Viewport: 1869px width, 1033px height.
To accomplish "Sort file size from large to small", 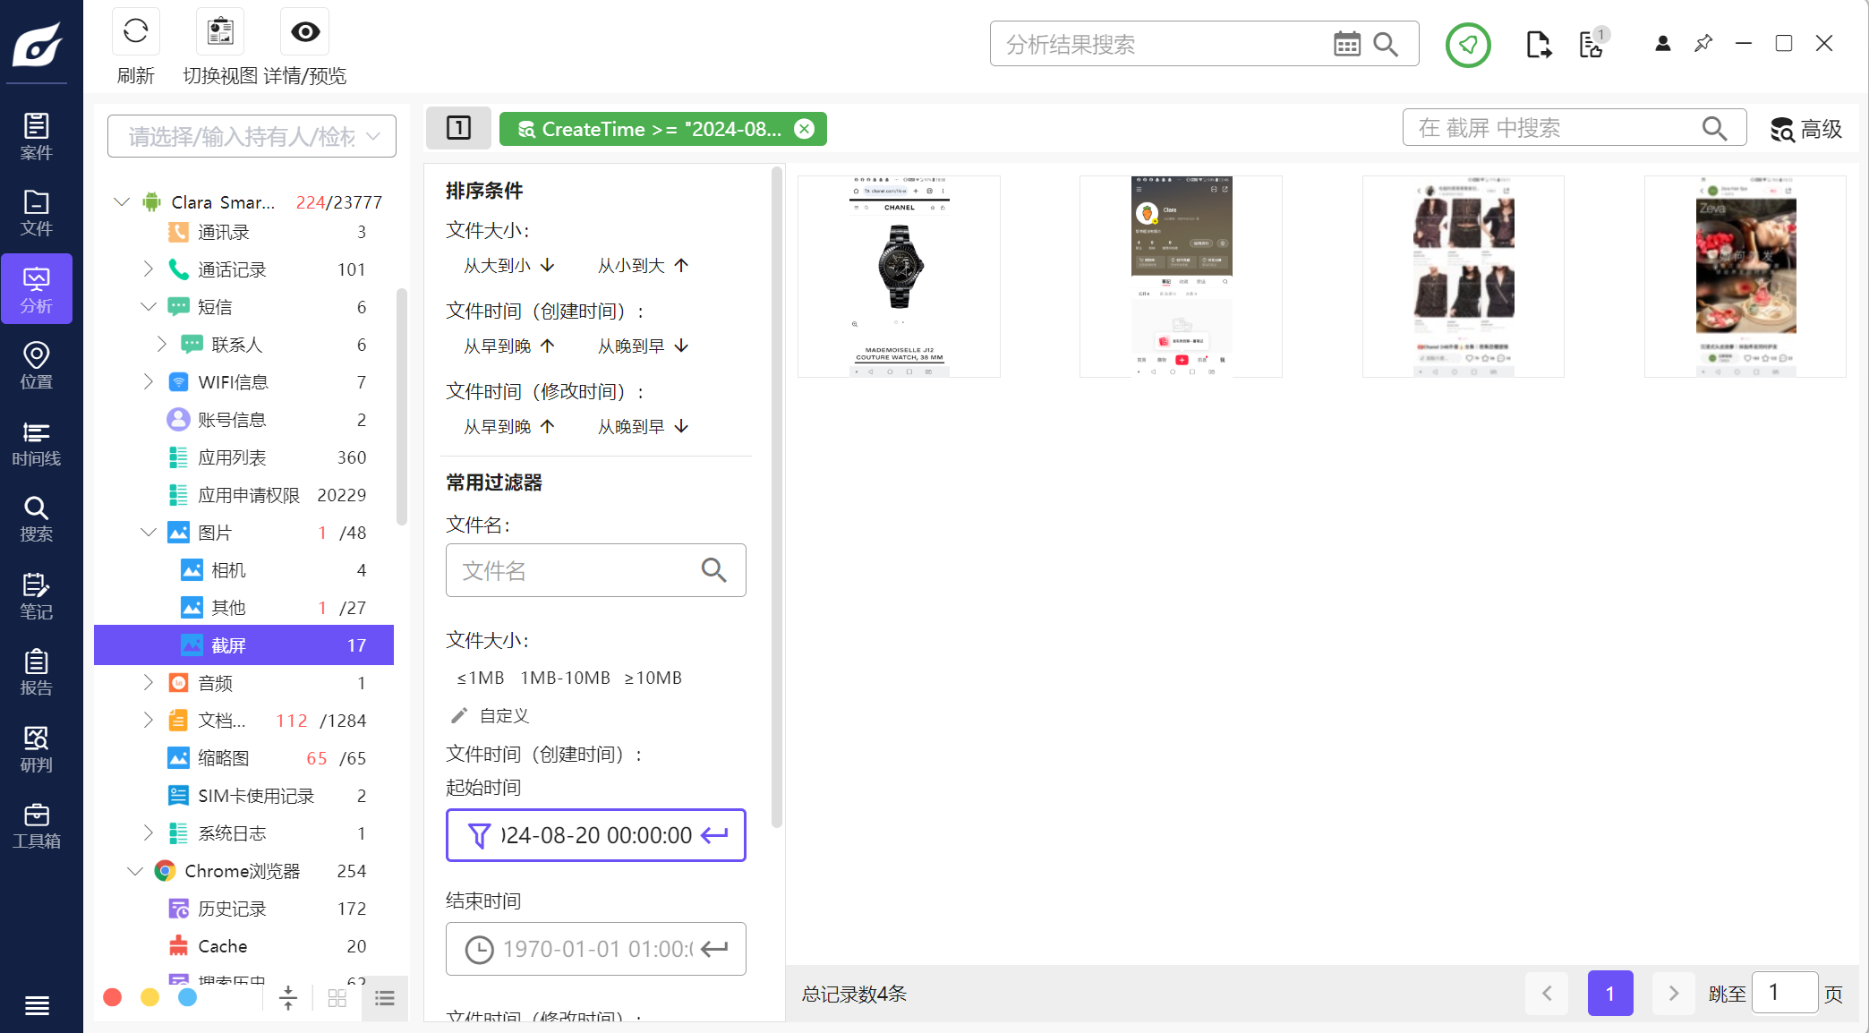I will (x=508, y=266).
